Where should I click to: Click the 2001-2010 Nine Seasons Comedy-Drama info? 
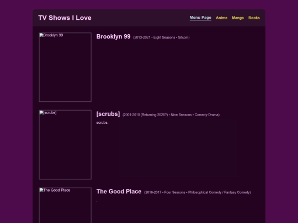tap(171, 115)
